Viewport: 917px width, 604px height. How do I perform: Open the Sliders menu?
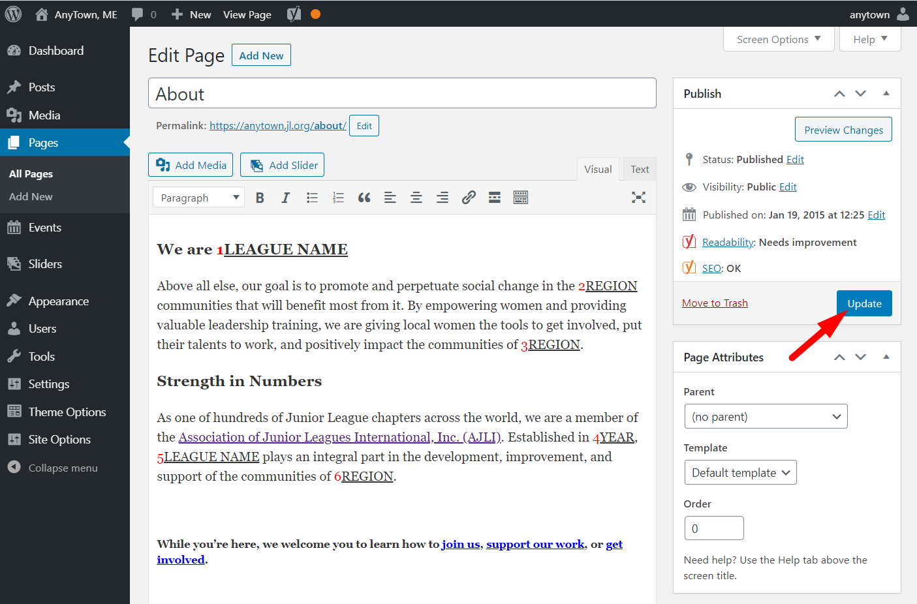[65, 264]
